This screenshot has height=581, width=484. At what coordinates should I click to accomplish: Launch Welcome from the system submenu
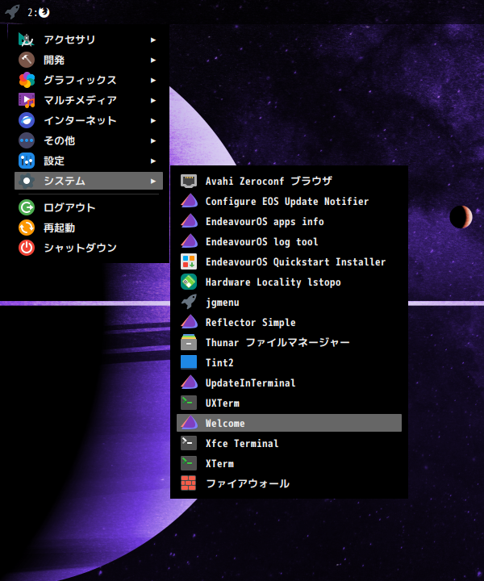[289, 423]
